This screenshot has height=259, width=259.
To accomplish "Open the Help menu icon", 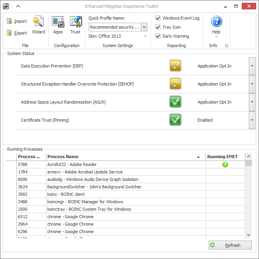I will pyautogui.click(x=216, y=21).
